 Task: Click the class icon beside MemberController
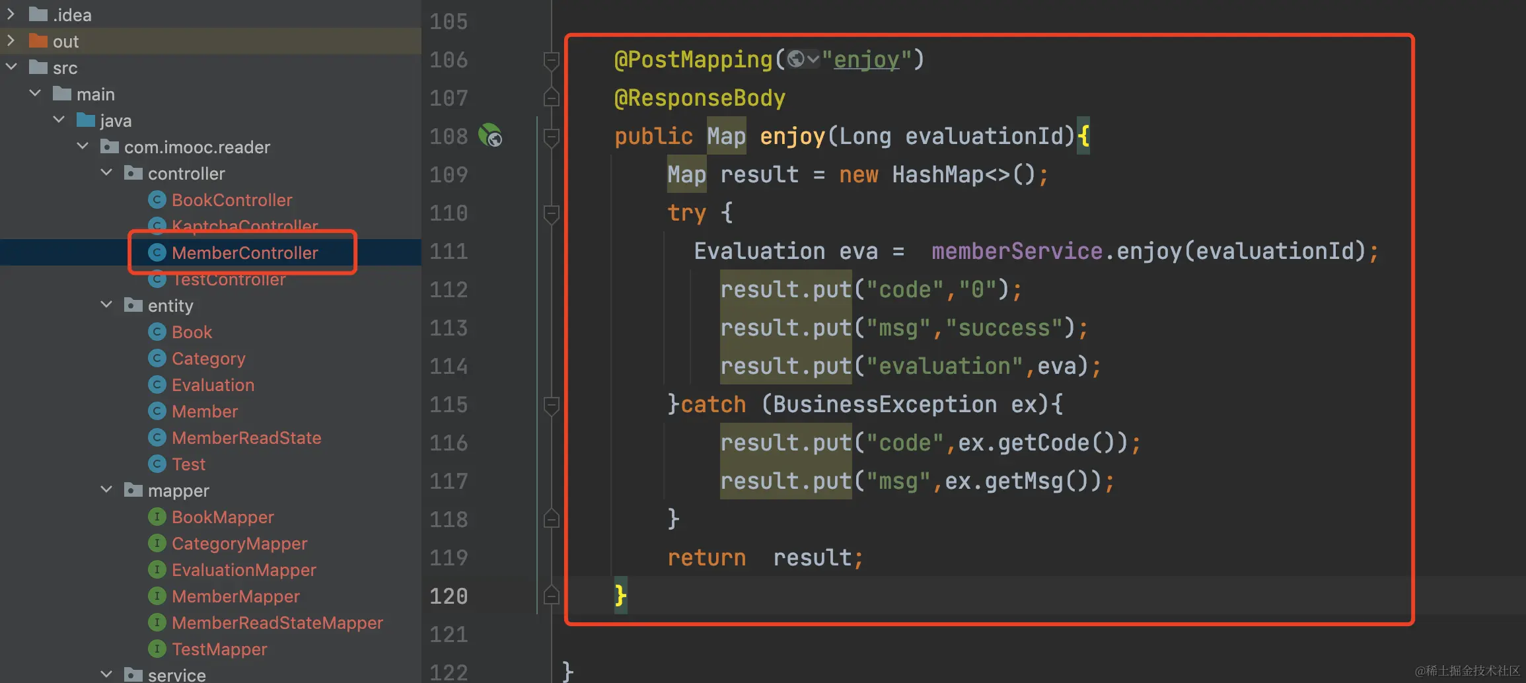click(157, 252)
